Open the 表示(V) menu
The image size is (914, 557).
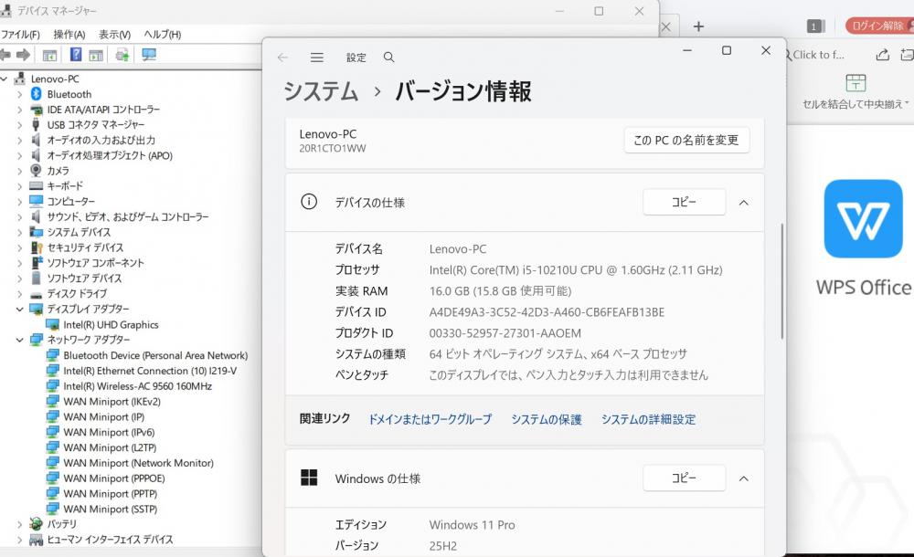(x=114, y=35)
